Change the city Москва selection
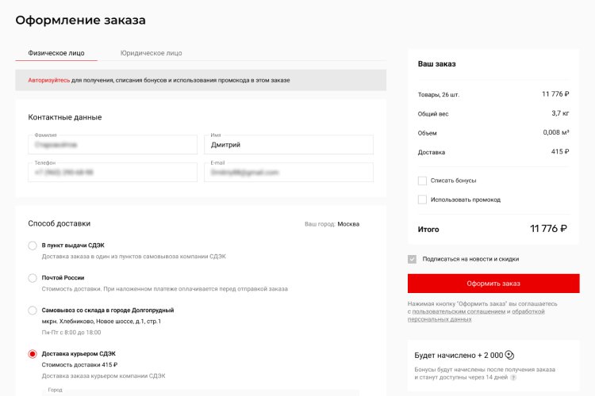The height and width of the screenshot is (396, 595). 348,224
